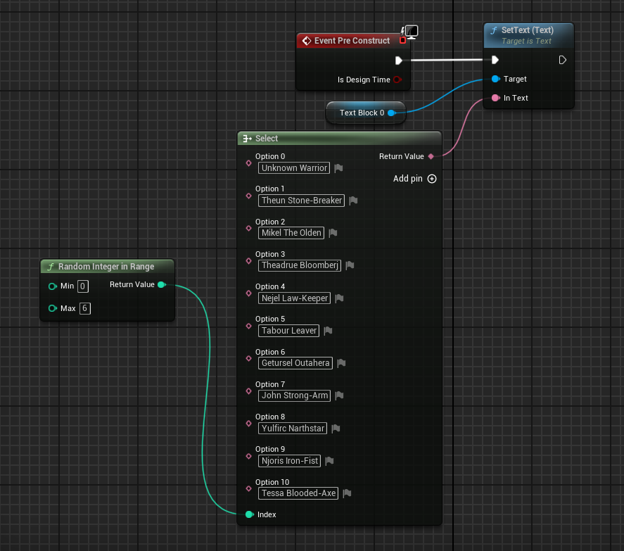Edit the Unknown Warrior text field
The image size is (624, 551).
tap(294, 168)
